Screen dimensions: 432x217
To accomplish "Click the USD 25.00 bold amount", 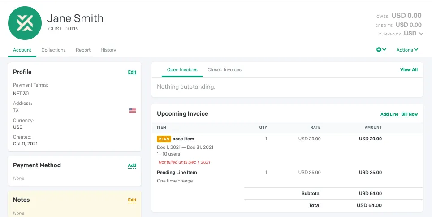I will click(370, 172).
